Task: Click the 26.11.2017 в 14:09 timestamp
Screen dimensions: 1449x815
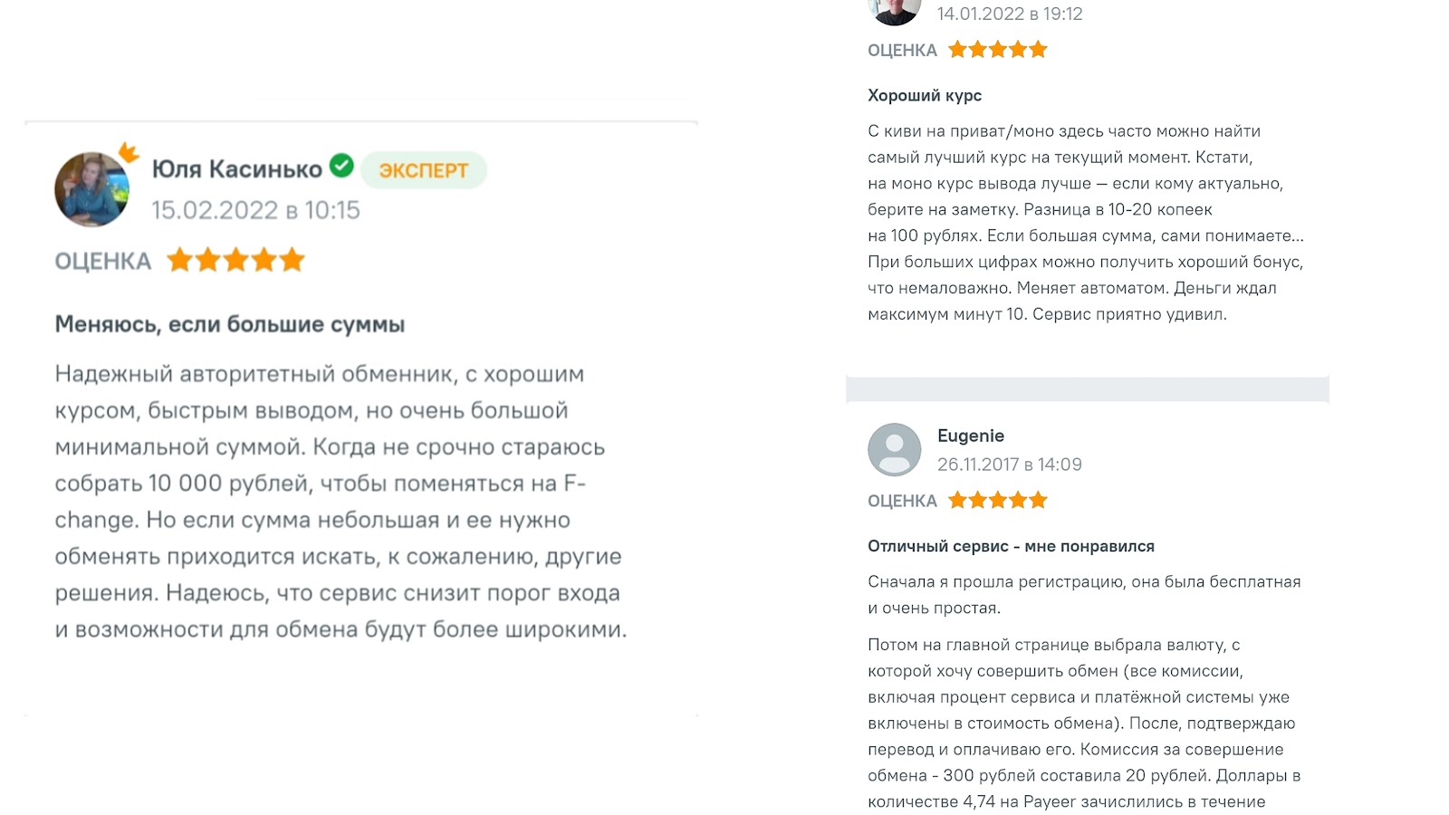Action: coord(1009,465)
